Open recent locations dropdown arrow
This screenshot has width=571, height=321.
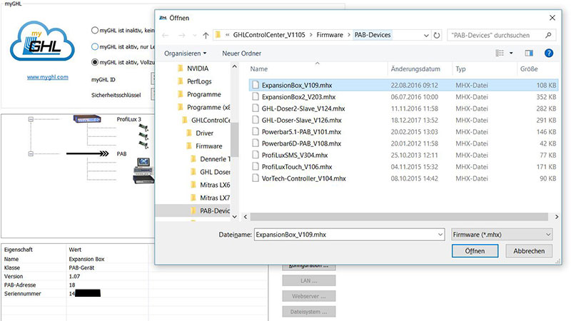click(x=195, y=35)
